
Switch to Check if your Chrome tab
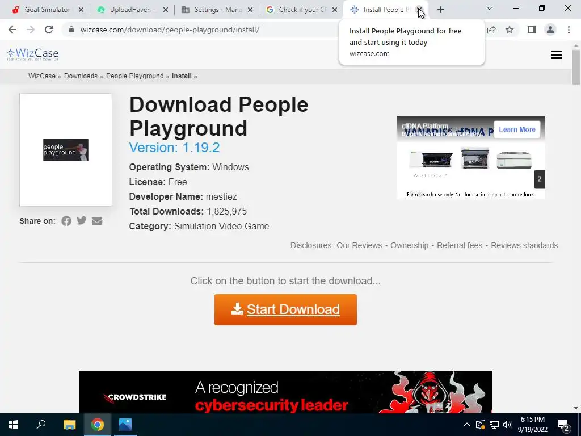pos(300,10)
